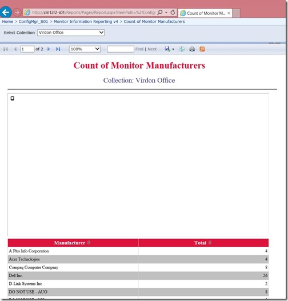Go to Home breadcrumb link
The height and width of the screenshot is (301, 288).
pyautogui.click(x=7, y=22)
